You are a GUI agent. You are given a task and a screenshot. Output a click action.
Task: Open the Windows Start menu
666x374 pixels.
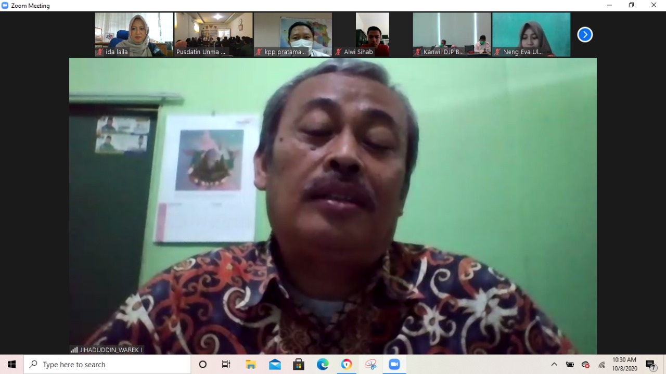11,365
